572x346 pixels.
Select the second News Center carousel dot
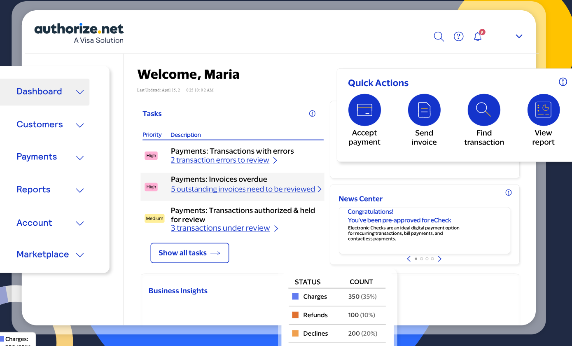click(x=421, y=259)
